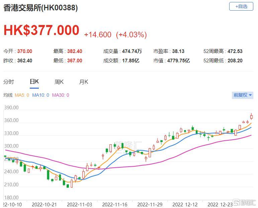The height and width of the screenshot is (208, 258).
Task: Add stock via +自选 button
Action: (x=241, y=7)
